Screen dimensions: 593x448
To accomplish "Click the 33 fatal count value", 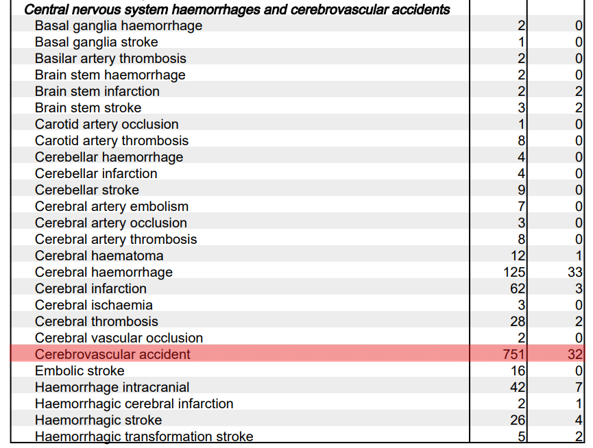I will [x=575, y=272].
